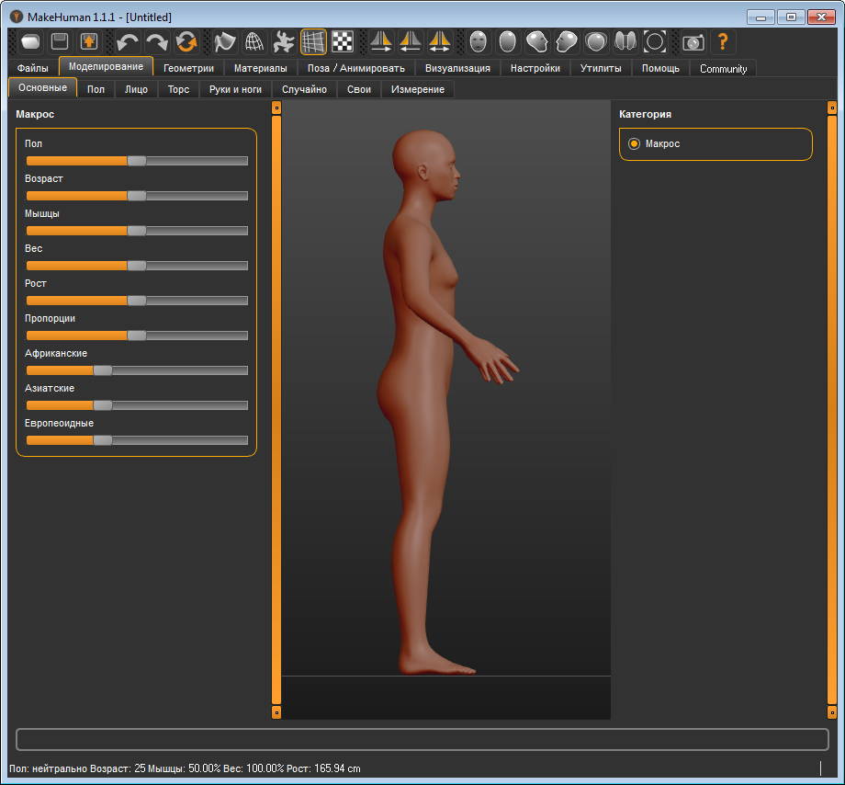This screenshot has width=845, height=785.
Task: Open the Материалы tab
Action: pos(260,68)
